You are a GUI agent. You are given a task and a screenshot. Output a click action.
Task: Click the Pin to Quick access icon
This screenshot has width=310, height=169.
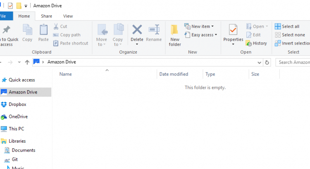tap(6, 30)
